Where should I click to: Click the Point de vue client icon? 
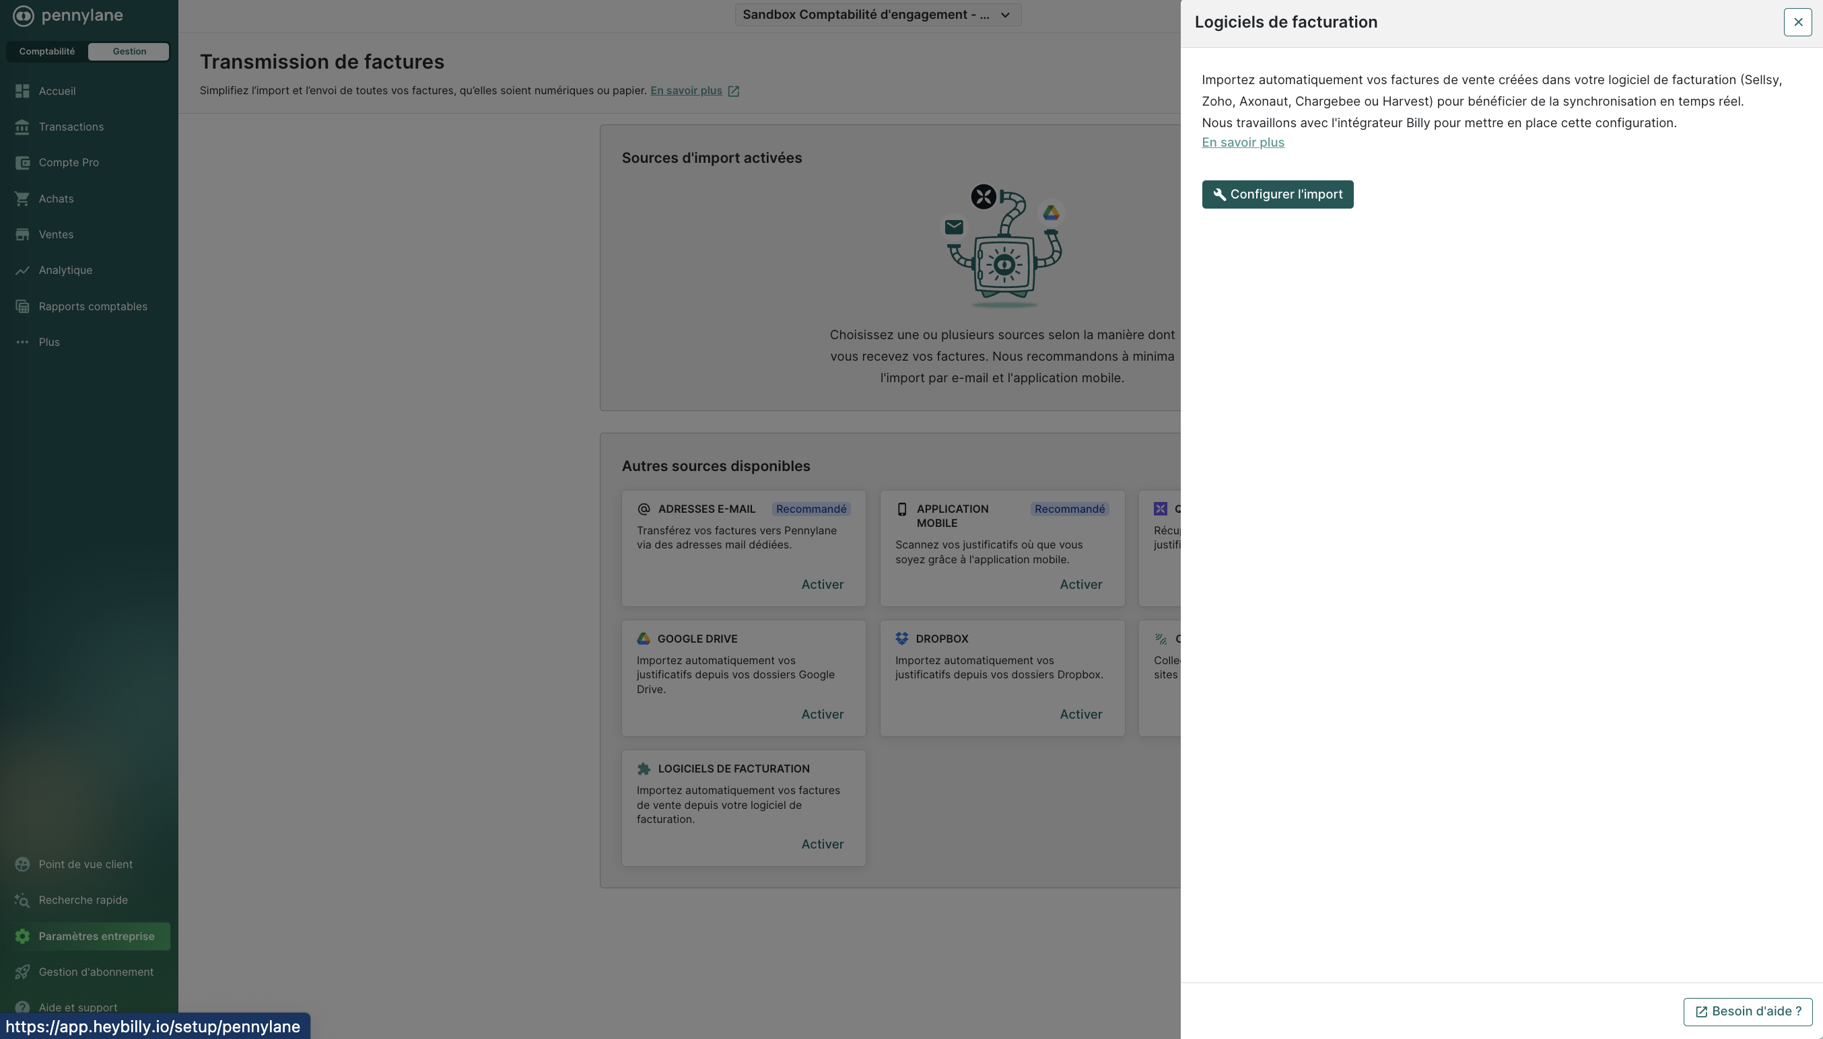point(22,864)
